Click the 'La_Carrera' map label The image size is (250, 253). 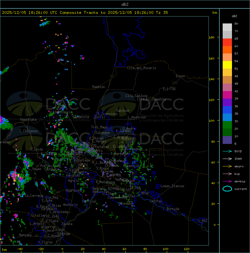(34, 196)
